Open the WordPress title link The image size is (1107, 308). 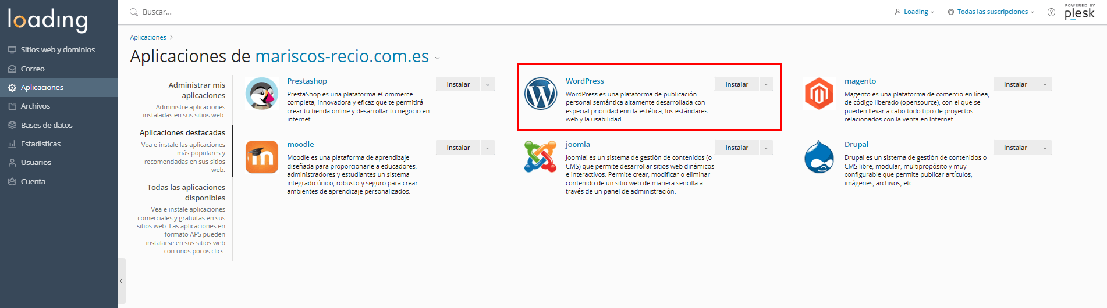pos(585,81)
